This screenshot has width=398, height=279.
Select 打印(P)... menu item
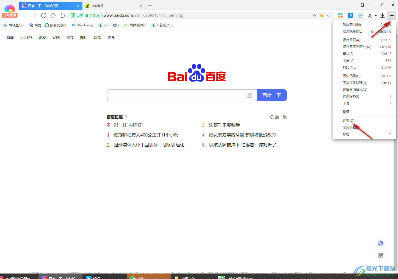click(x=364, y=67)
